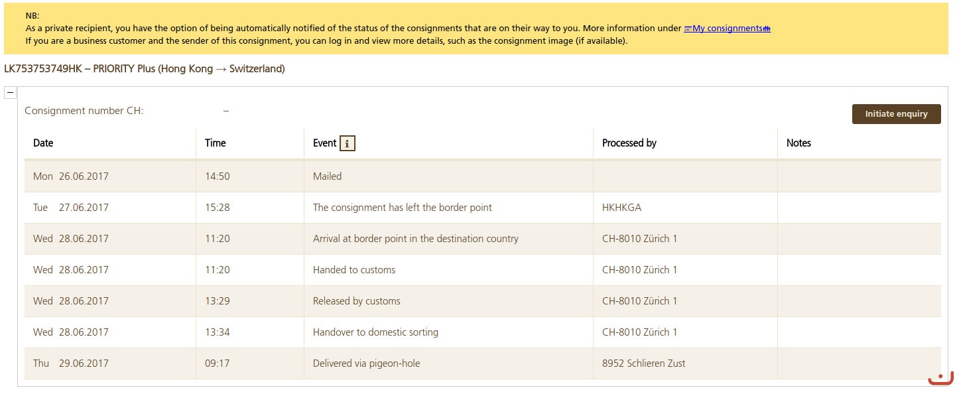The width and height of the screenshot is (957, 394).
Task: Click the Event info icon
Action: [348, 143]
